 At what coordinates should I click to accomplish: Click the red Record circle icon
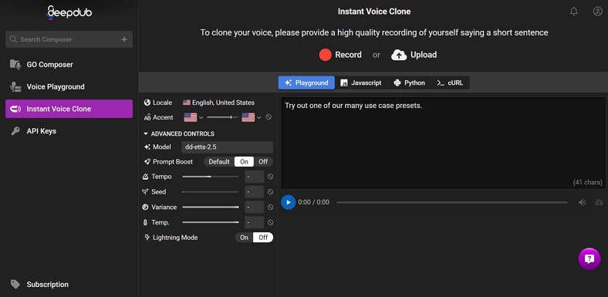click(x=325, y=55)
